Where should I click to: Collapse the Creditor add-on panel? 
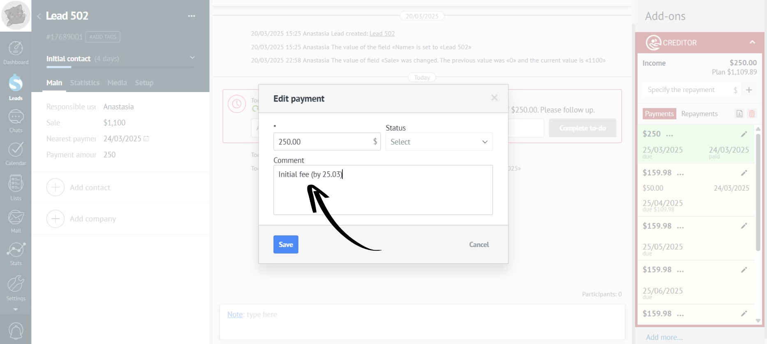coord(752,42)
